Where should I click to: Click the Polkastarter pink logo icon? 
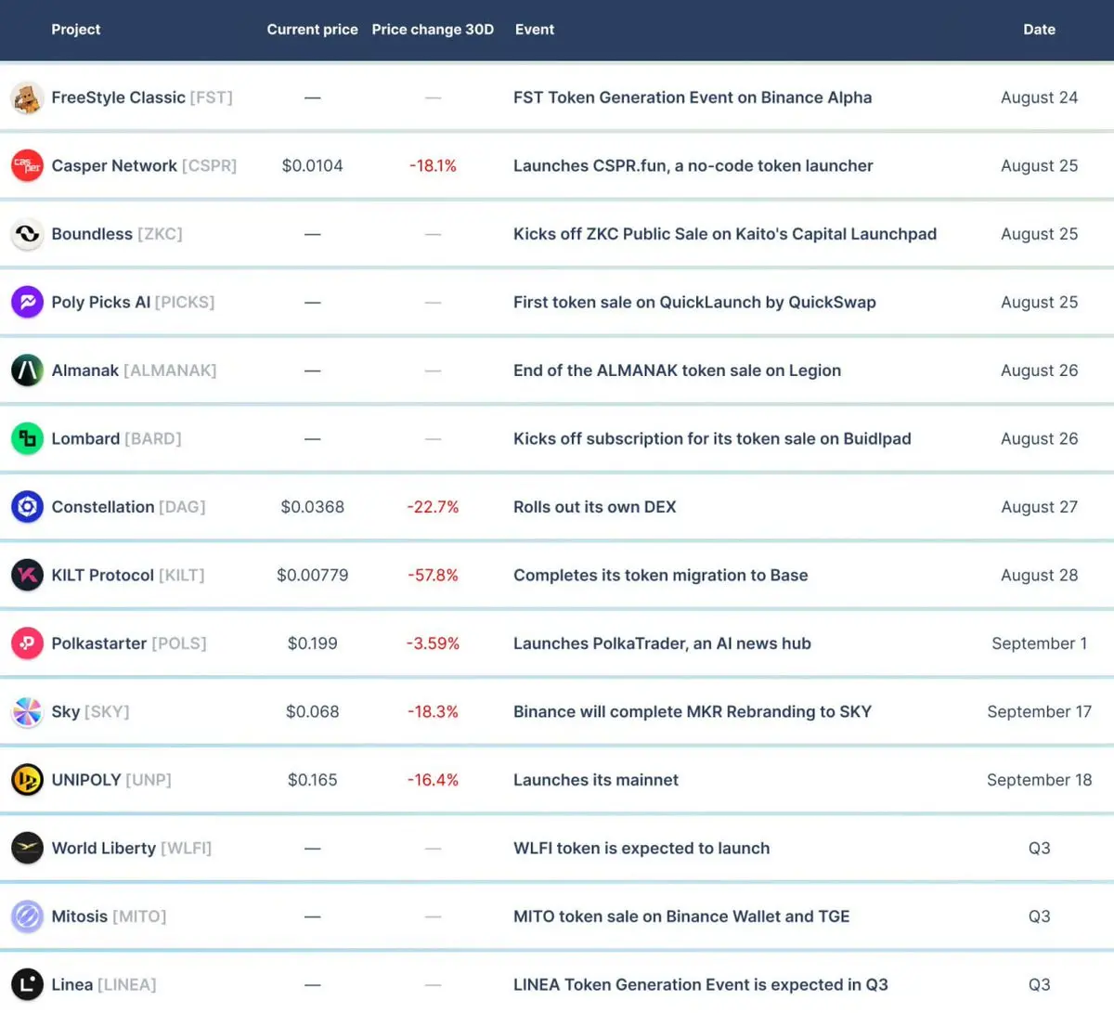pyautogui.click(x=27, y=643)
